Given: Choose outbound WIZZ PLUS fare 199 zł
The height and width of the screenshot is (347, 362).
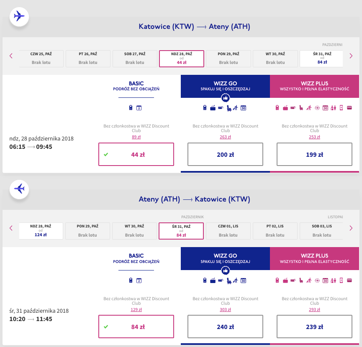Looking at the screenshot, I should tap(314, 154).
